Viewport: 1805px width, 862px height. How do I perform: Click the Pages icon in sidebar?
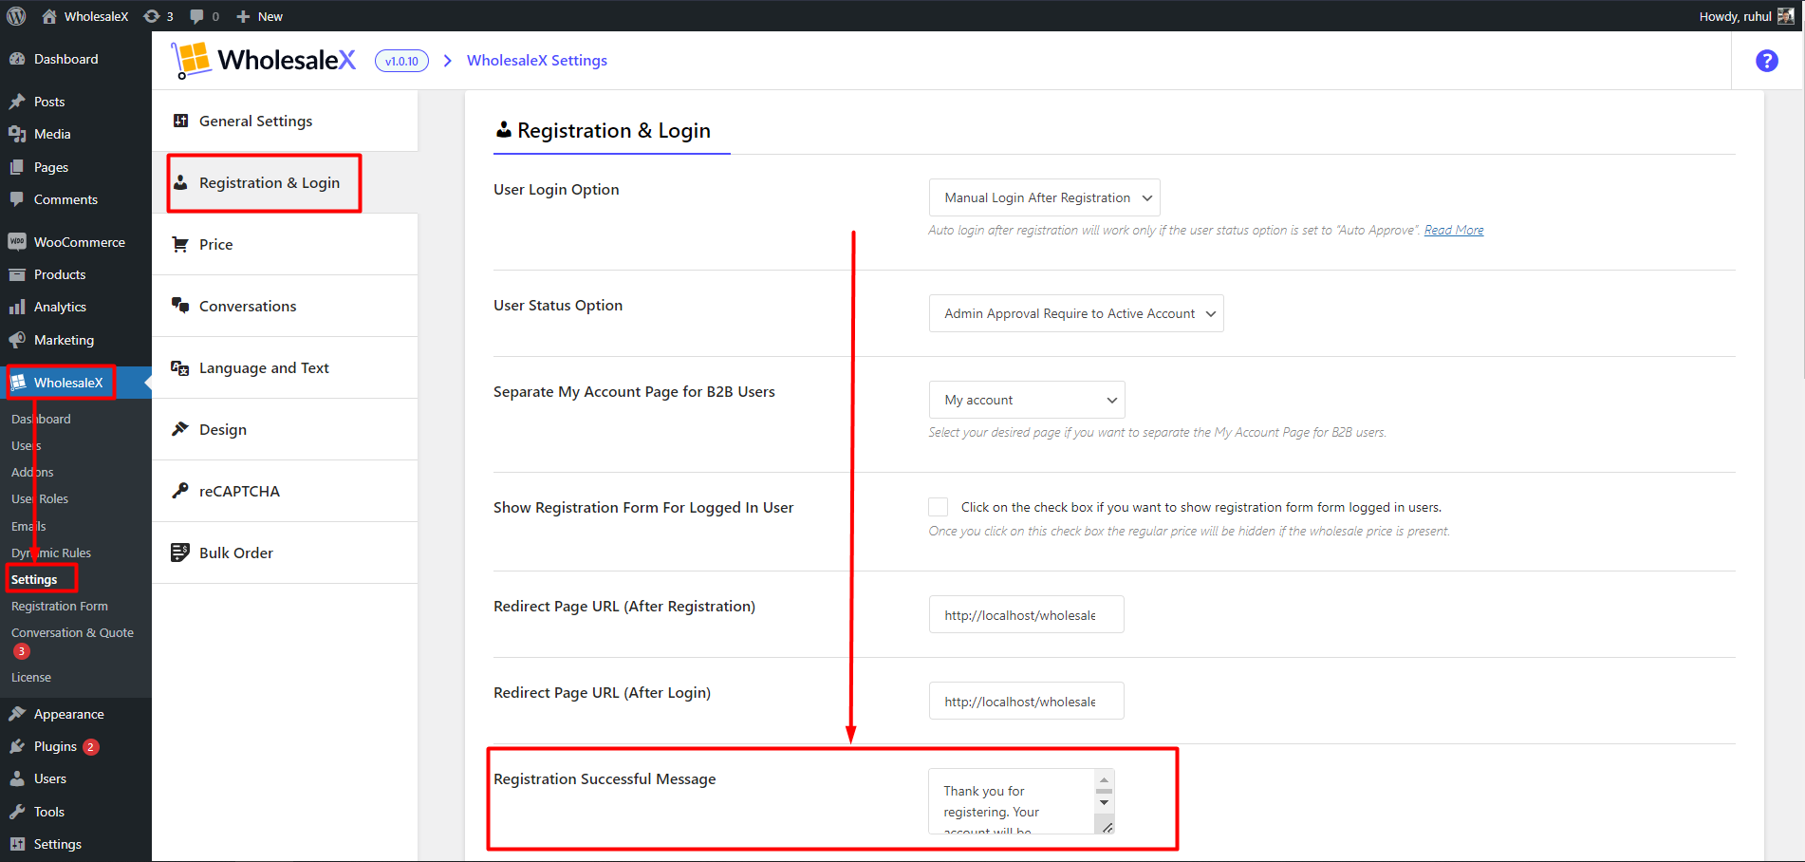tap(17, 167)
